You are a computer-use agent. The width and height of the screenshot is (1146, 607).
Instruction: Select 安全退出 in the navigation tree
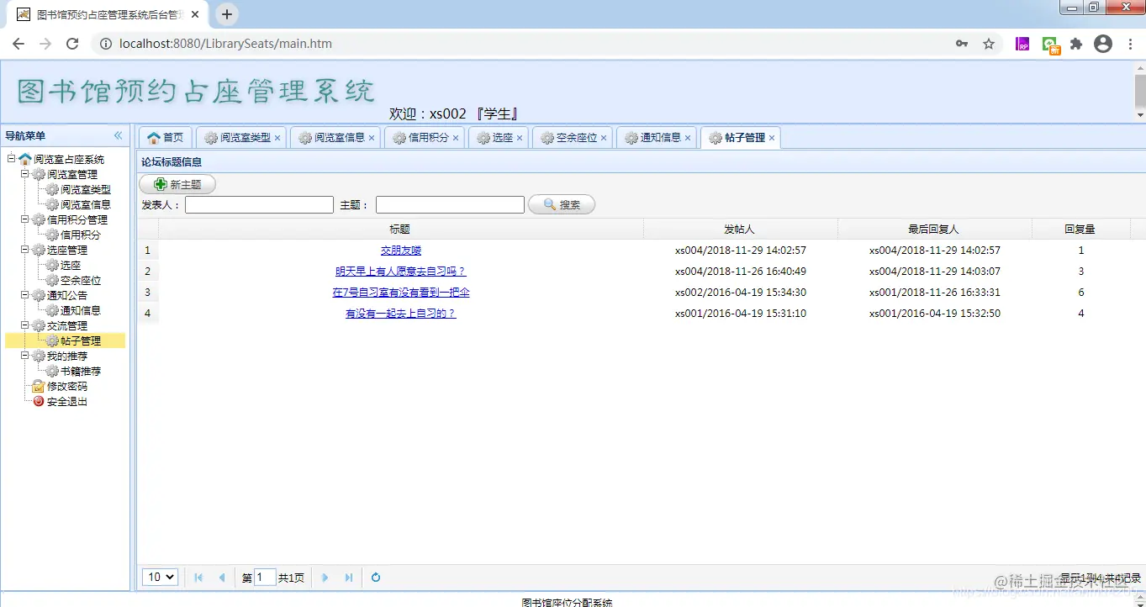(66, 401)
